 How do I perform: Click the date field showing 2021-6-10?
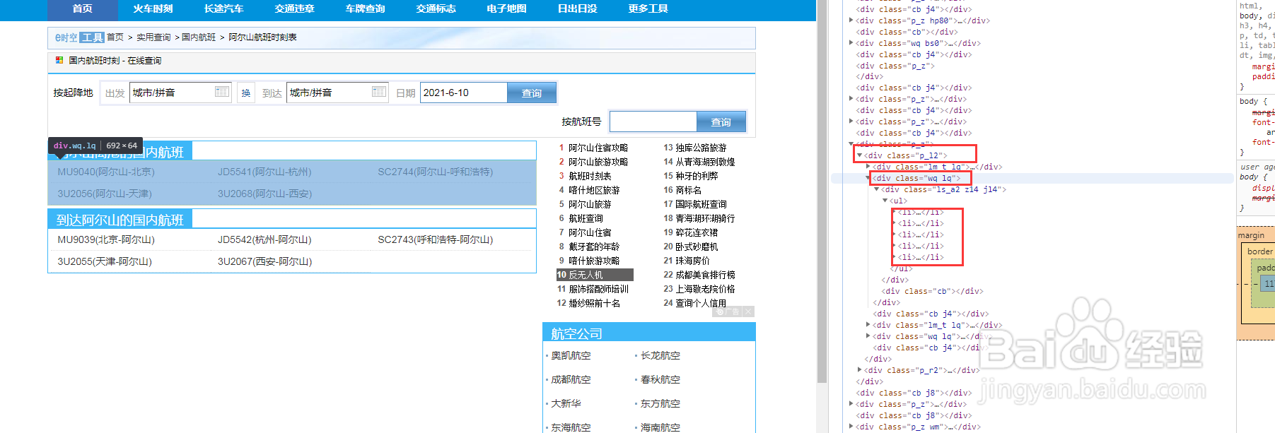[463, 93]
